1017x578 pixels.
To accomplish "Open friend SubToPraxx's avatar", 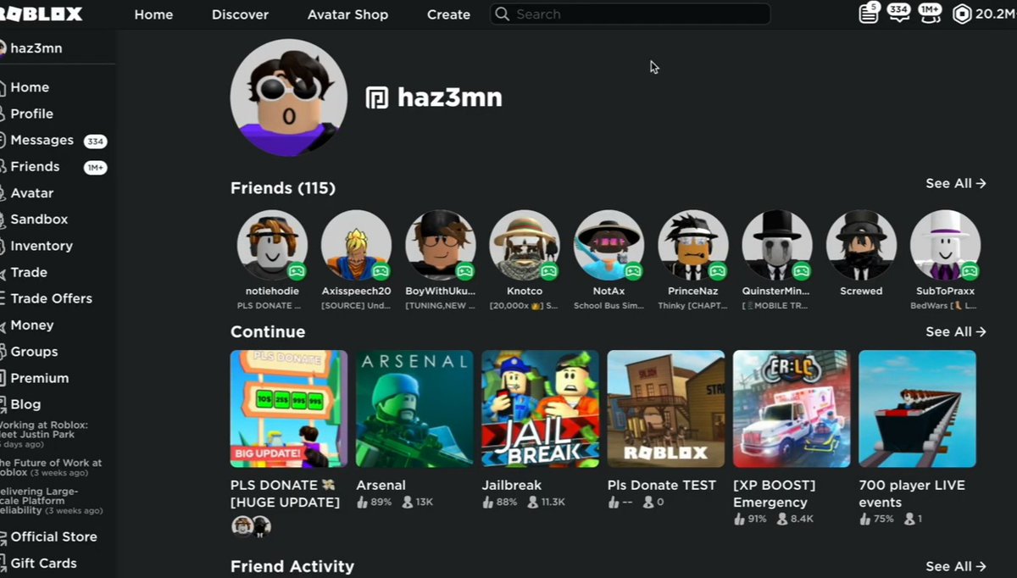I will click(x=945, y=246).
